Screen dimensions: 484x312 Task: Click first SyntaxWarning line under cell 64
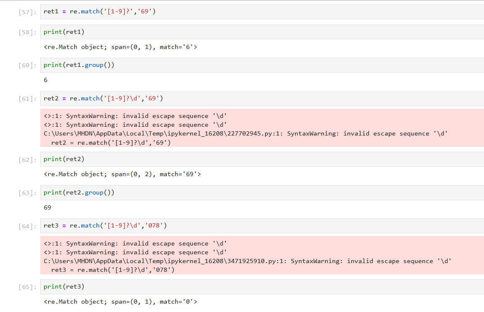[135, 244]
